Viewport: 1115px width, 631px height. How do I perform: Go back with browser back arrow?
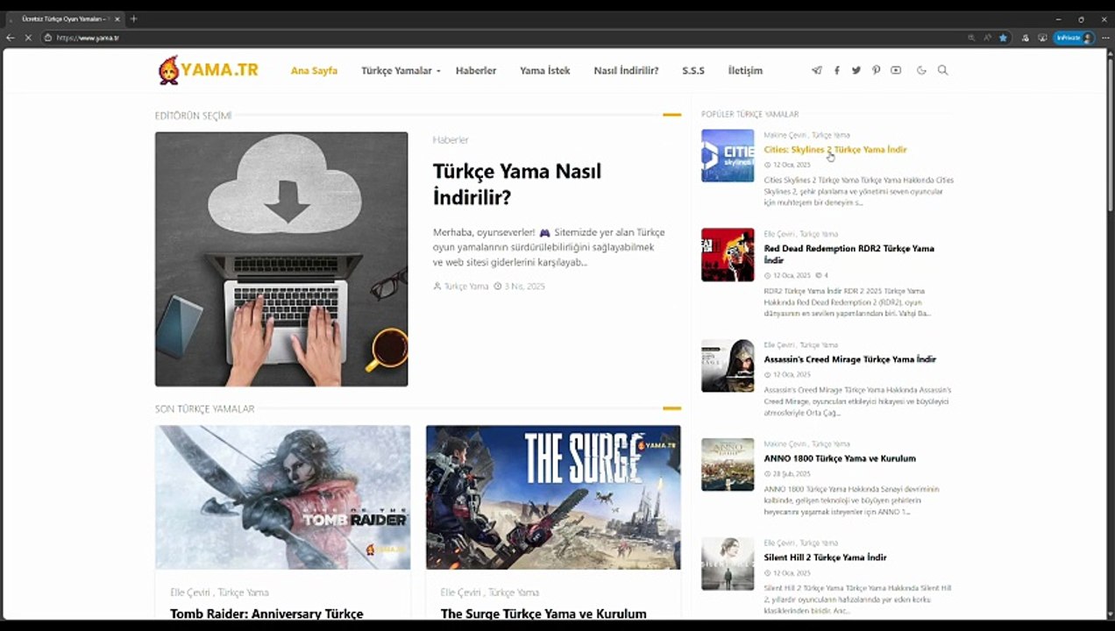[x=11, y=38]
